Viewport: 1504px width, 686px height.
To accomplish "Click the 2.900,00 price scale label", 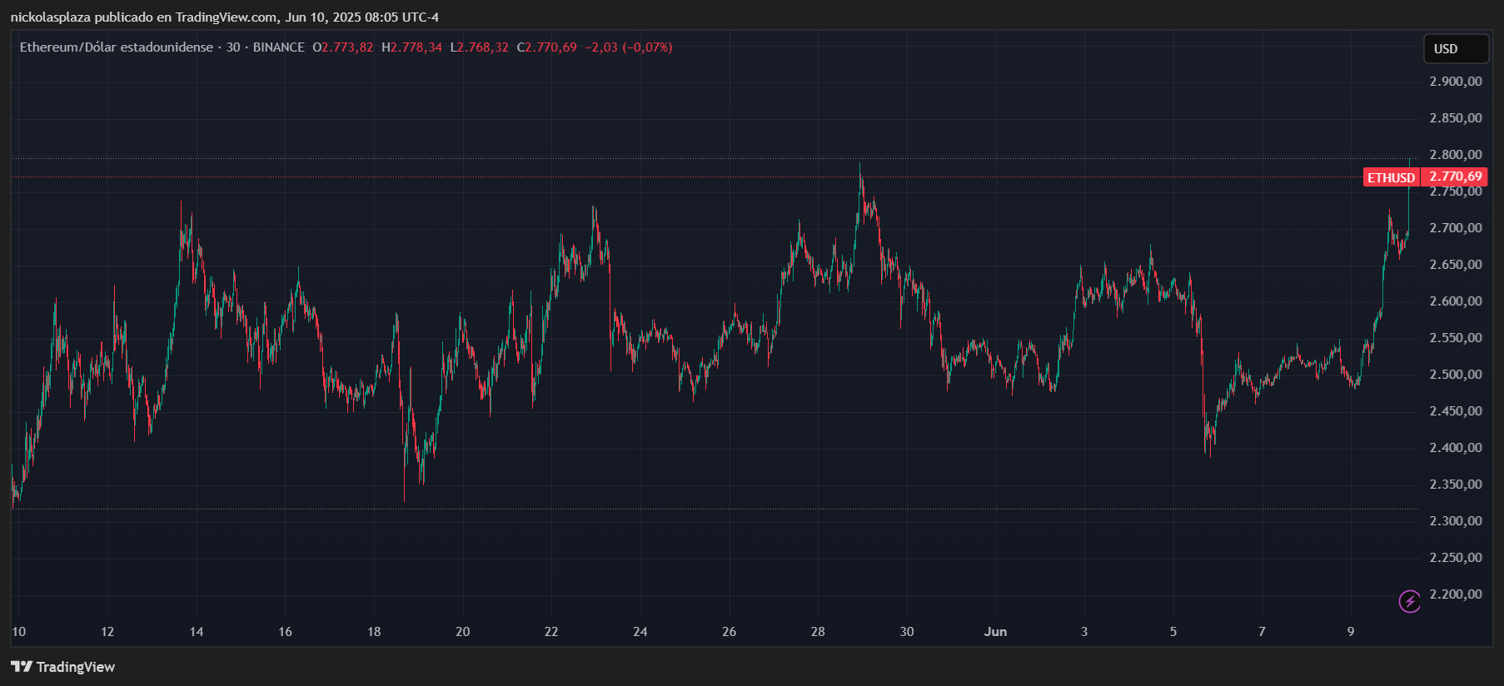I will coord(1455,82).
